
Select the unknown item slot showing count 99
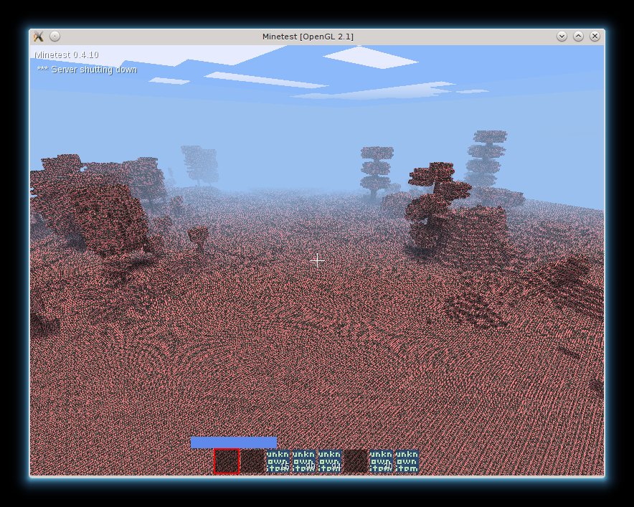304,461
